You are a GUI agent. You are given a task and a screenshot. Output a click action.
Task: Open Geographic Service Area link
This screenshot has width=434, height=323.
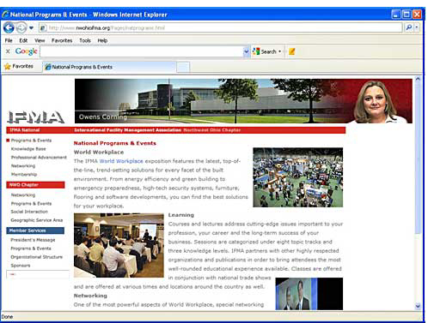click(37, 220)
